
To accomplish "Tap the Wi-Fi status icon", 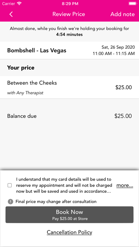I will (19, 4).
